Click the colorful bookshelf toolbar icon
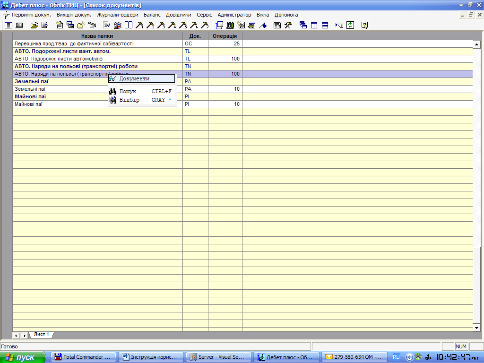The image size is (484, 363). (x=230, y=26)
